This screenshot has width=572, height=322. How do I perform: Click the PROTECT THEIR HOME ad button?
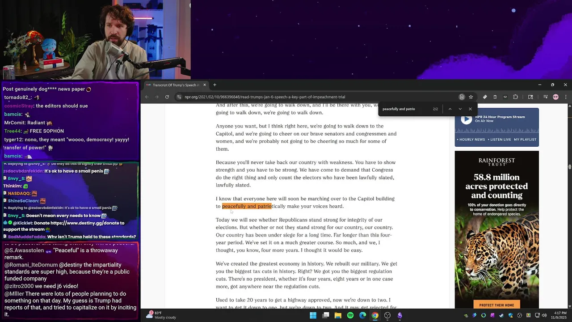[x=496, y=305]
